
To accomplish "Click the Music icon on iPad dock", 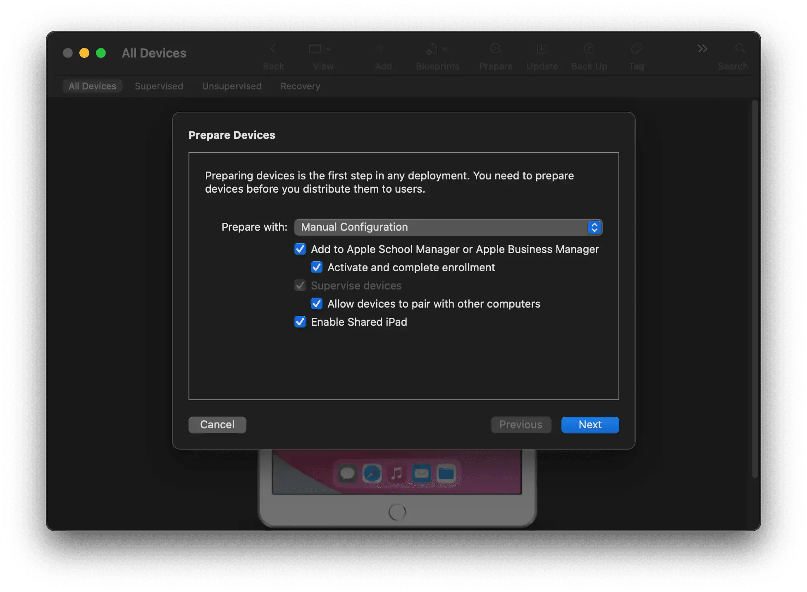I will pos(396,473).
